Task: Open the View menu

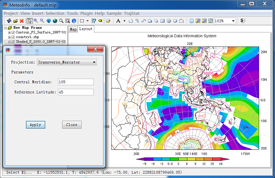Action: 25,13
